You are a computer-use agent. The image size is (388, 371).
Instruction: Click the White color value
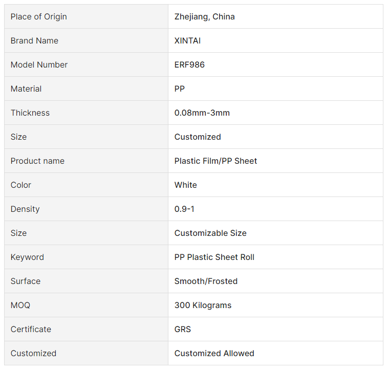(186, 185)
